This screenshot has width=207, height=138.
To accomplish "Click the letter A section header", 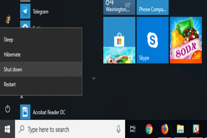I will (x=22, y=97).
